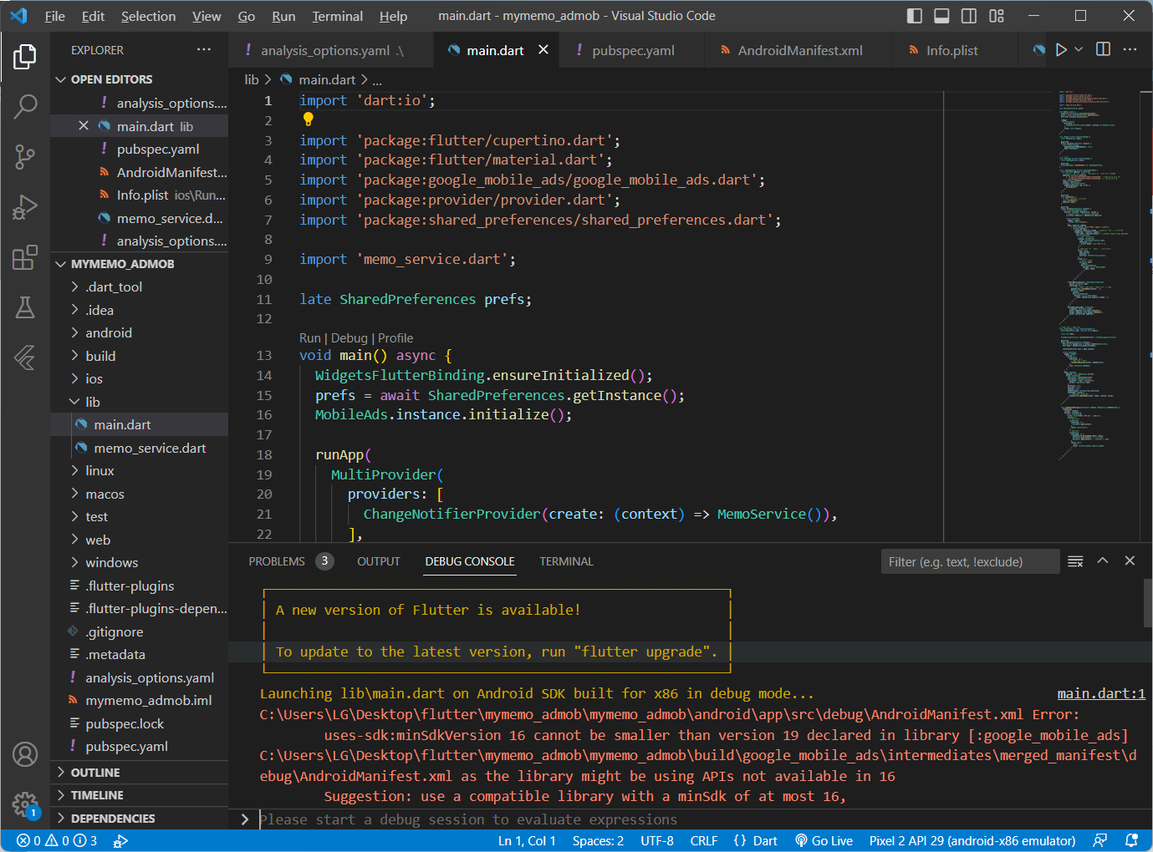Open the Terminal menu

pos(338,16)
